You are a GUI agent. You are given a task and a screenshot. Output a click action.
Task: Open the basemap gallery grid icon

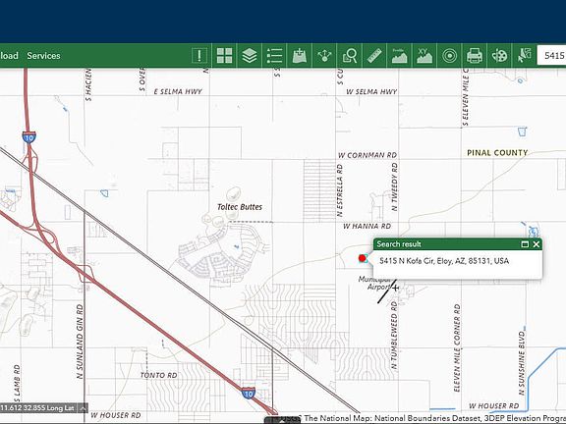[x=224, y=56]
